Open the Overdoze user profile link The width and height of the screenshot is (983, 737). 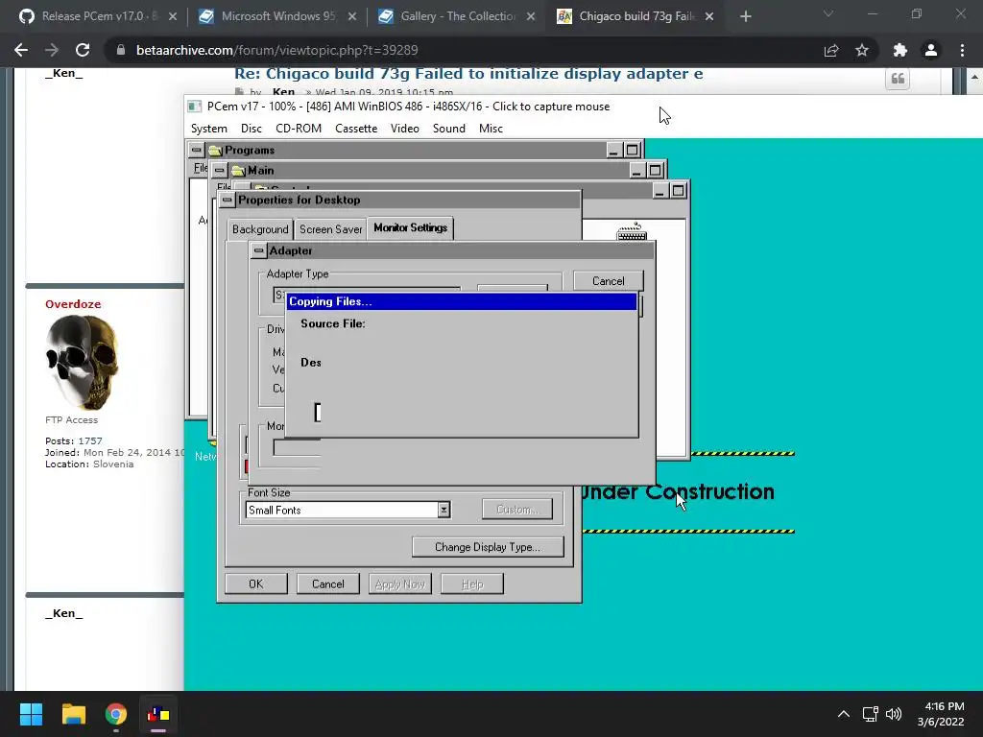coord(73,304)
